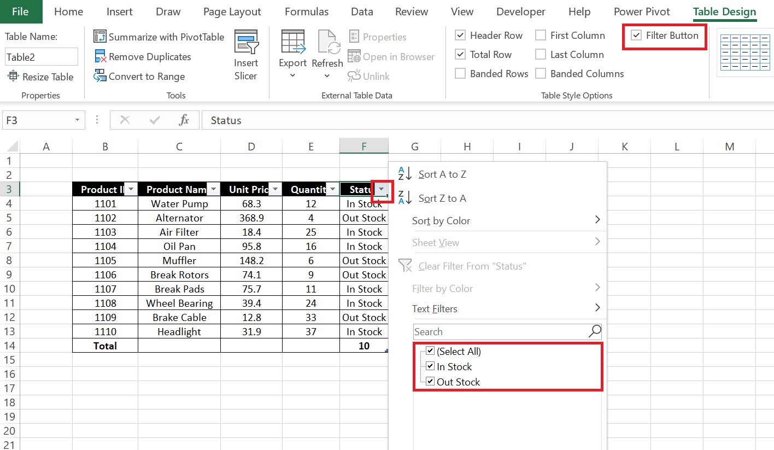Screen dimensions: 774x450
Task: Click the Unlink icon
Action: click(369, 76)
